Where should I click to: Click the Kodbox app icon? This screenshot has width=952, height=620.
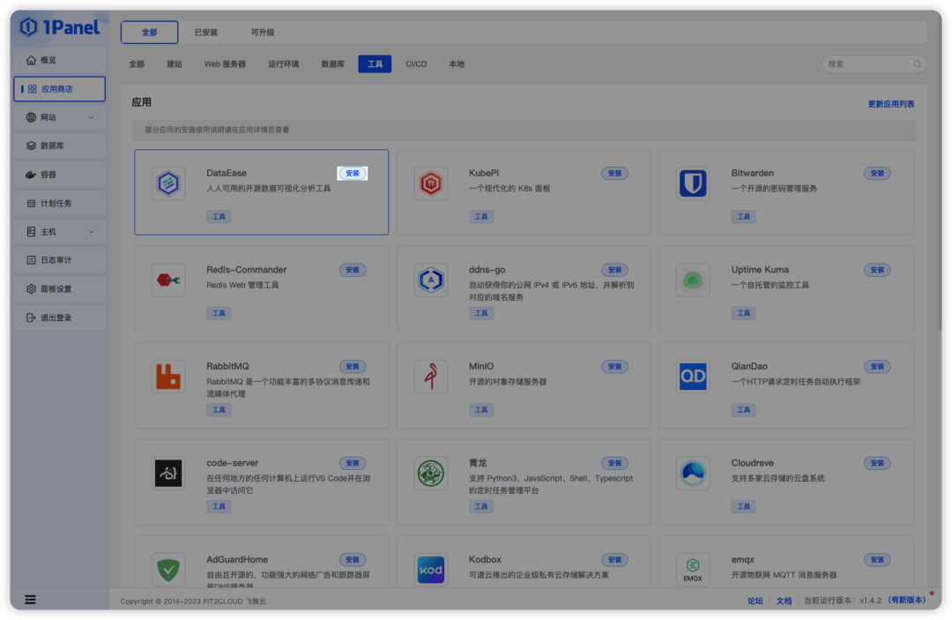point(430,570)
